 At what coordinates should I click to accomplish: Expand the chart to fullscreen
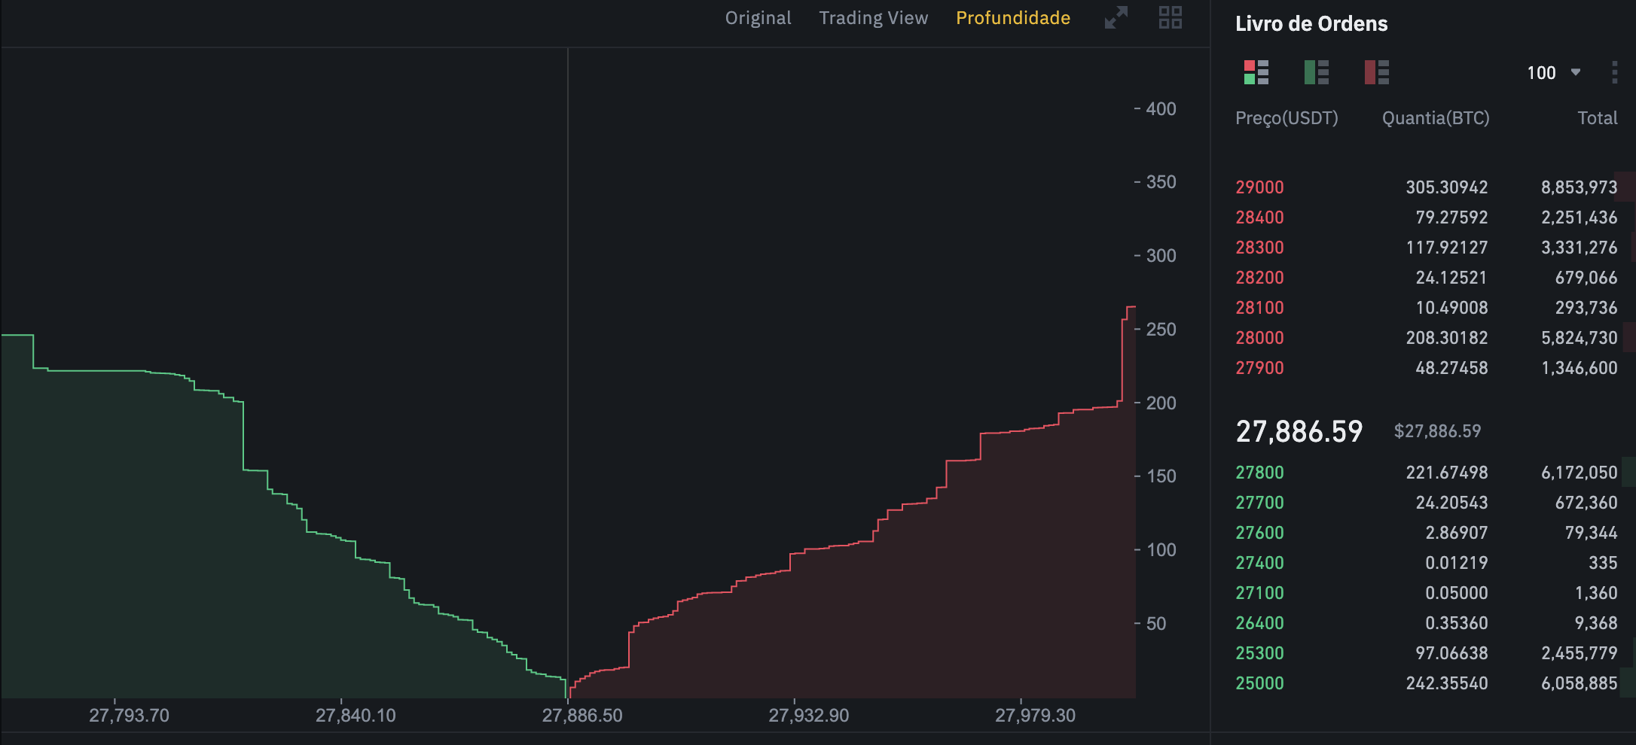point(1116,17)
